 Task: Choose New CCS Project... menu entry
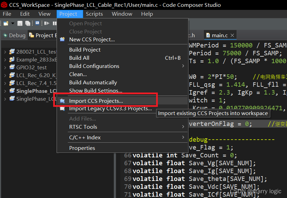point(122,39)
